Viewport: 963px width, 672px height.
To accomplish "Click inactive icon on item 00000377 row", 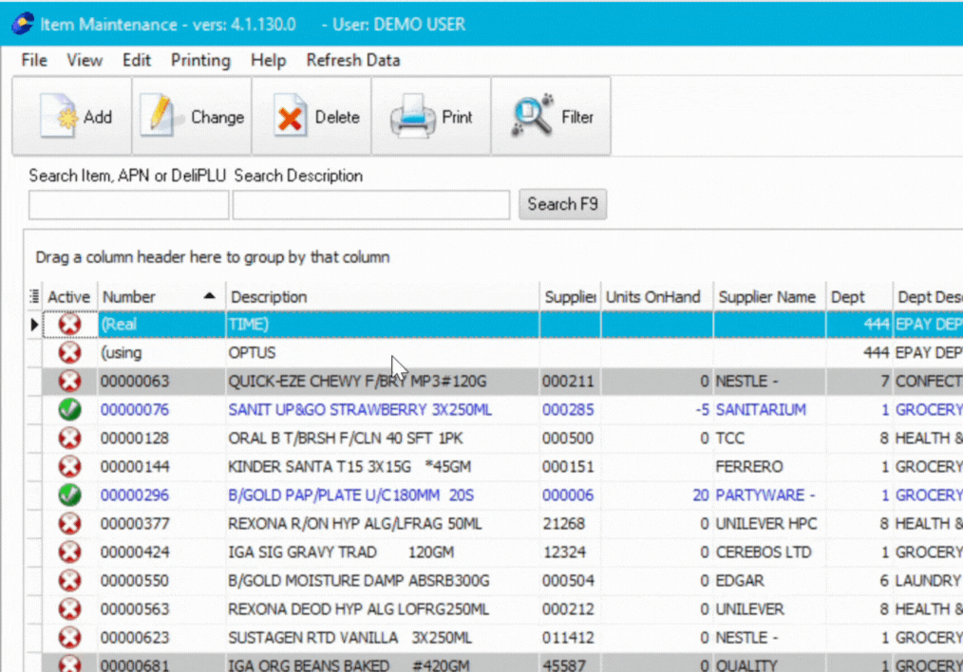I will tap(69, 524).
